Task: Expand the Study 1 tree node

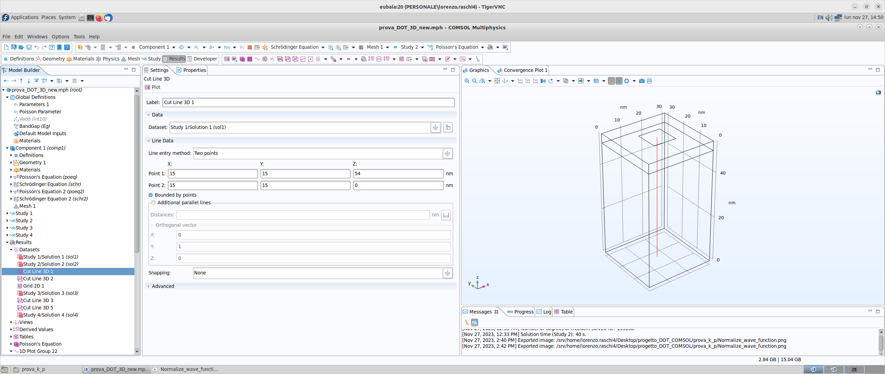Action: [x=7, y=213]
